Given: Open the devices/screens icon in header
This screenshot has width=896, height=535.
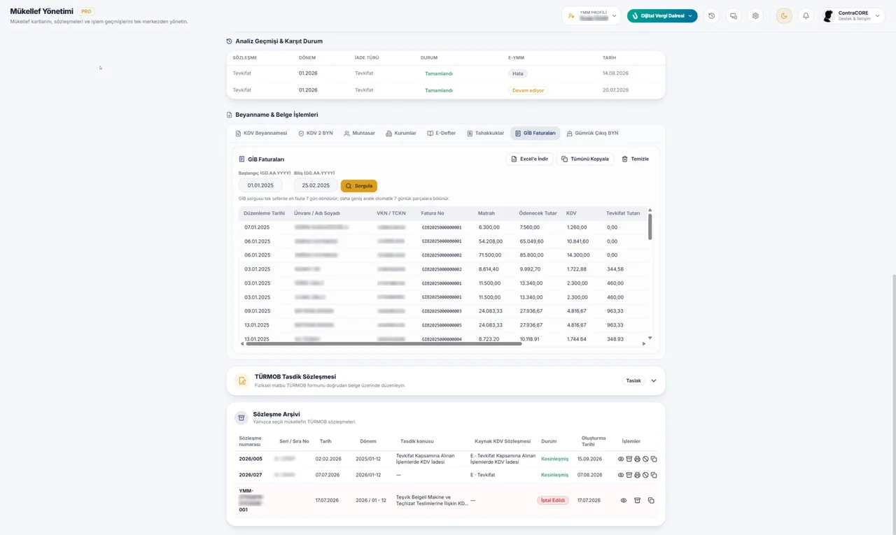Looking at the screenshot, I should pyautogui.click(x=734, y=16).
